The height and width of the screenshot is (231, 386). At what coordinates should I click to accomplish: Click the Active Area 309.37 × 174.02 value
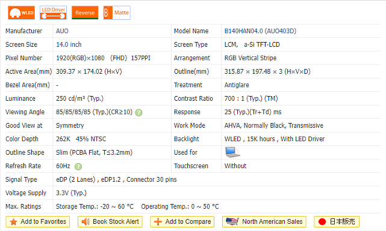pos(89,71)
